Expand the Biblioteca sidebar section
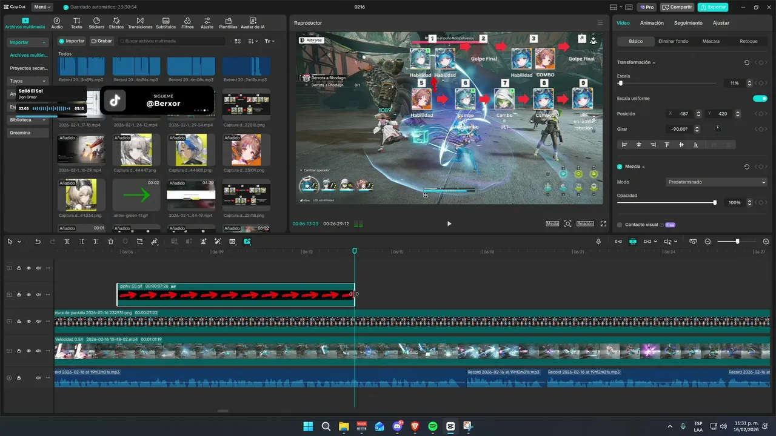Screen dimensions: 776x436 click(44, 120)
